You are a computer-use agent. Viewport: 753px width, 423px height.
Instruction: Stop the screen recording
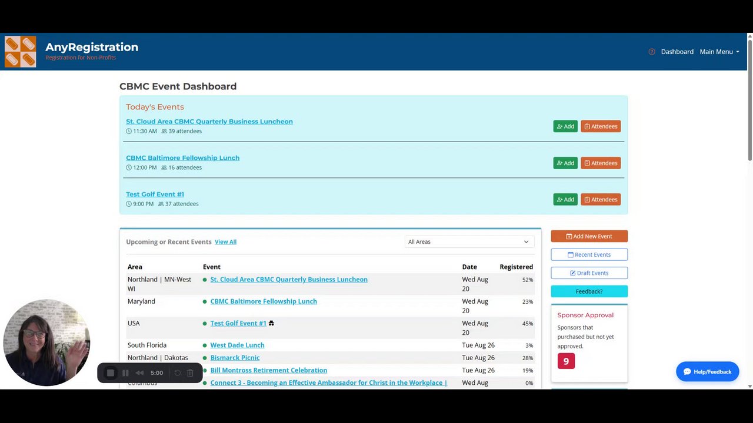pyautogui.click(x=111, y=373)
